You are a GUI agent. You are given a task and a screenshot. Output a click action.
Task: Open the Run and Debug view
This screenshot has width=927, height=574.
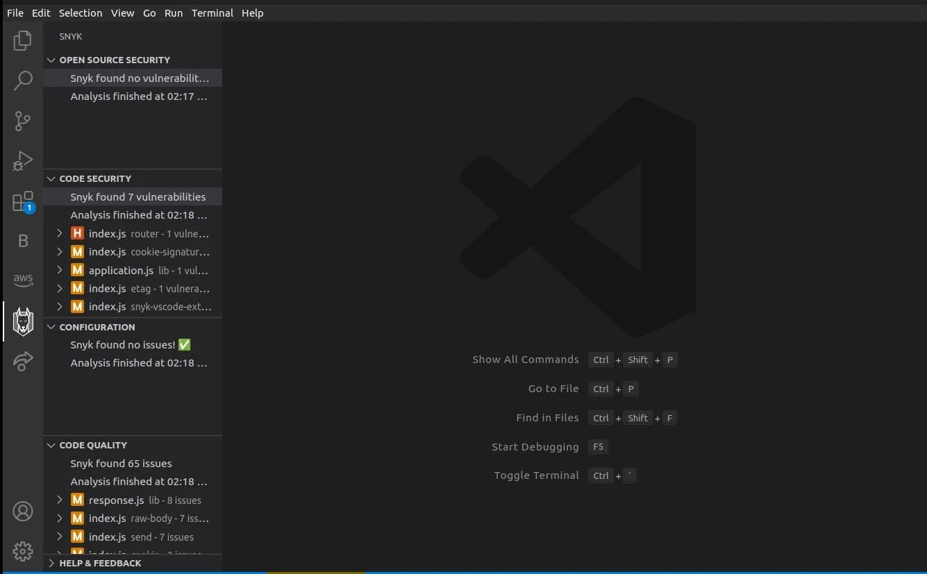[x=23, y=161]
